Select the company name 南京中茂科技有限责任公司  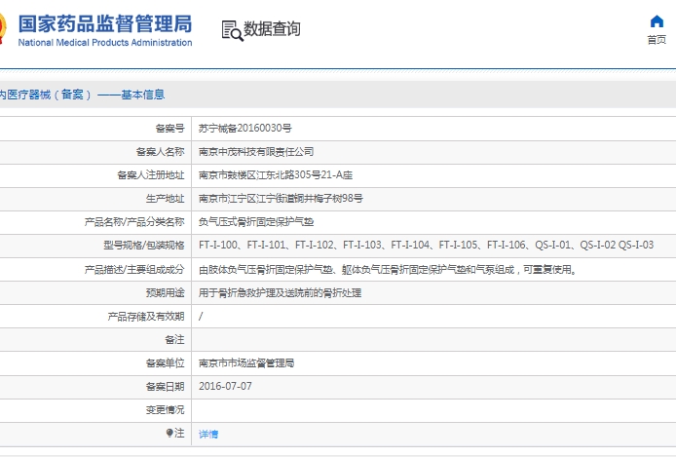[x=256, y=152]
